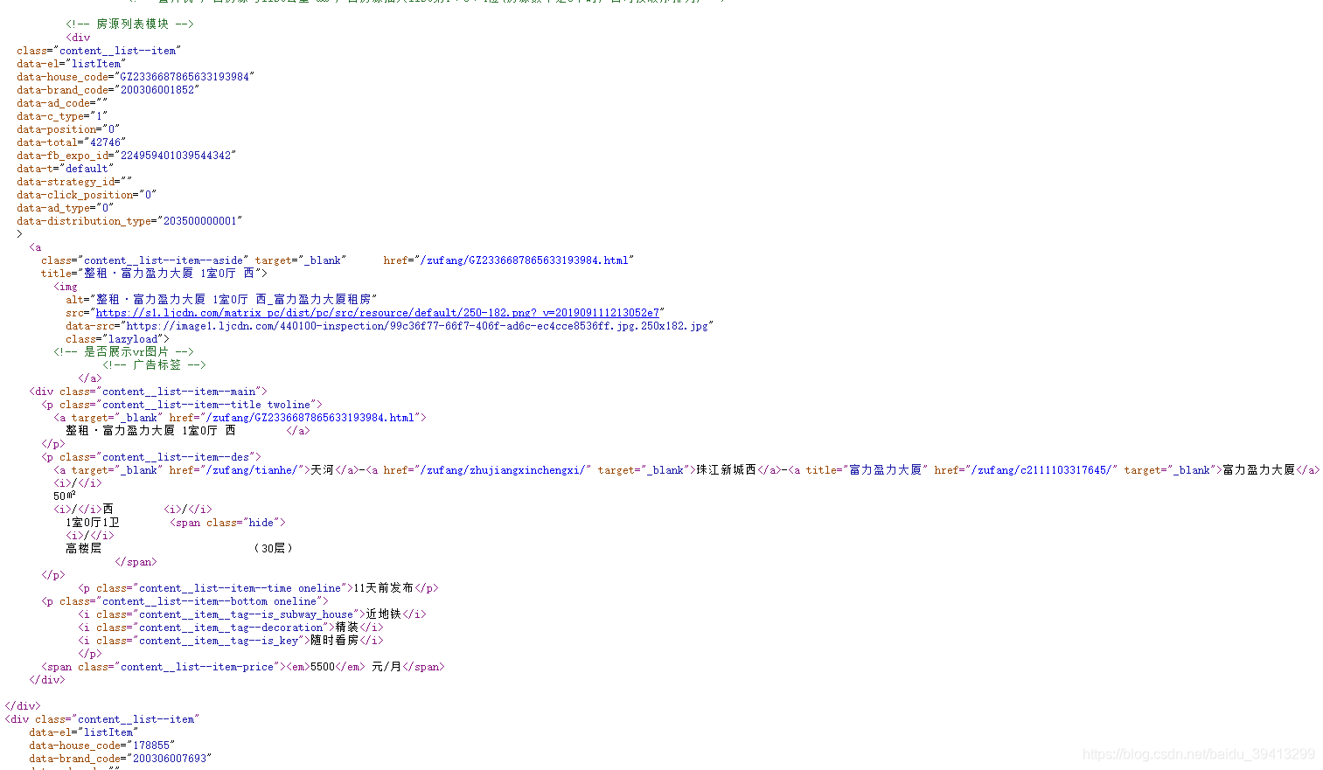
Task: Select the data-ad_type="0" line
Action: pyautogui.click(x=65, y=208)
